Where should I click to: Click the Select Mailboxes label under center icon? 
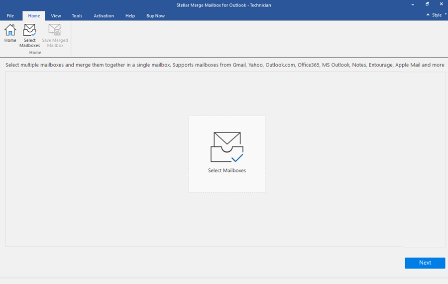(227, 170)
